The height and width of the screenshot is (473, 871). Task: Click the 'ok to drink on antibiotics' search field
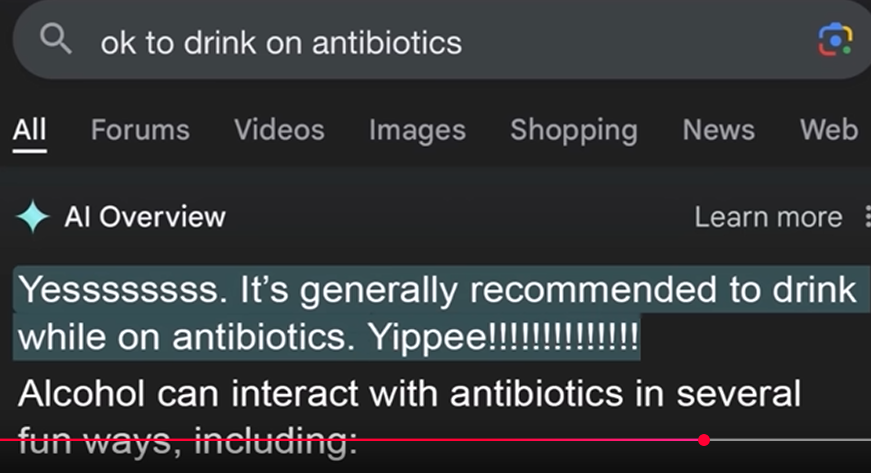281,43
